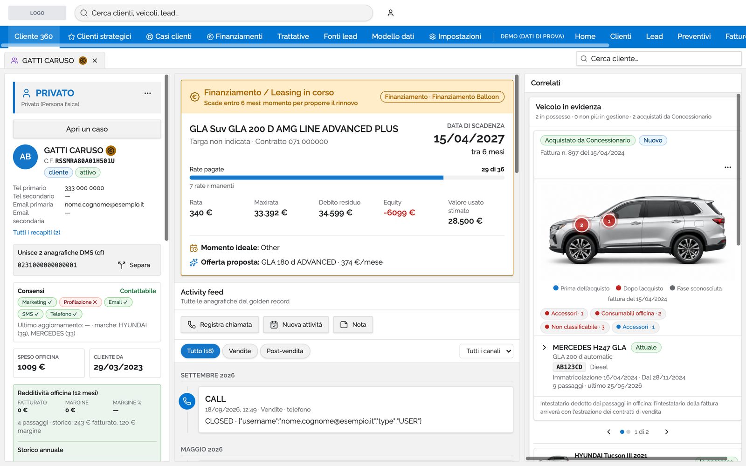Viewport: 746px width, 466px height.
Task: Click the LOGO placeholder
Action: 37,13
